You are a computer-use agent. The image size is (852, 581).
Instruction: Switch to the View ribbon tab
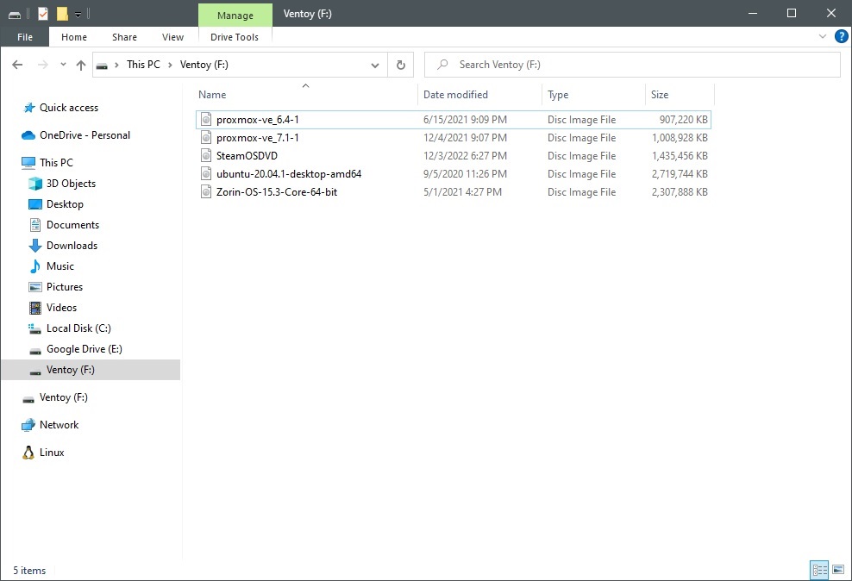coord(172,37)
